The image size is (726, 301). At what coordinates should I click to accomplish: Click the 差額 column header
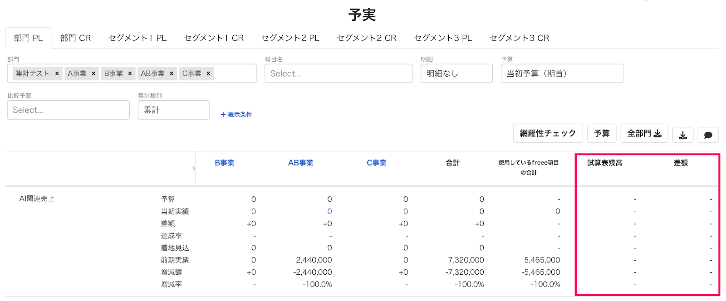[x=681, y=163]
